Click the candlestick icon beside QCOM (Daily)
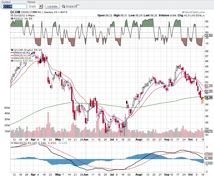 12,50
